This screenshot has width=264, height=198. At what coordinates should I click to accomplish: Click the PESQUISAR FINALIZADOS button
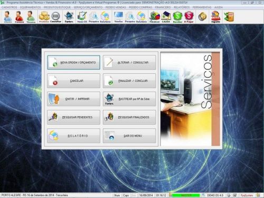click(x=129, y=117)
